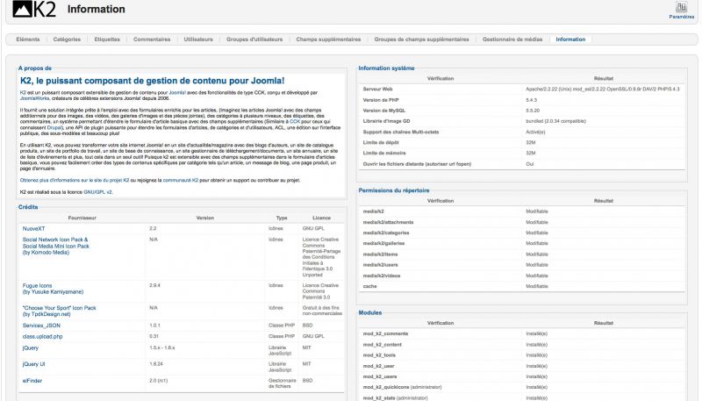Click the Fournisseur column header in Crédits
Image resolution: width=702 pixels, height=401 pixels.
point(82,218)
